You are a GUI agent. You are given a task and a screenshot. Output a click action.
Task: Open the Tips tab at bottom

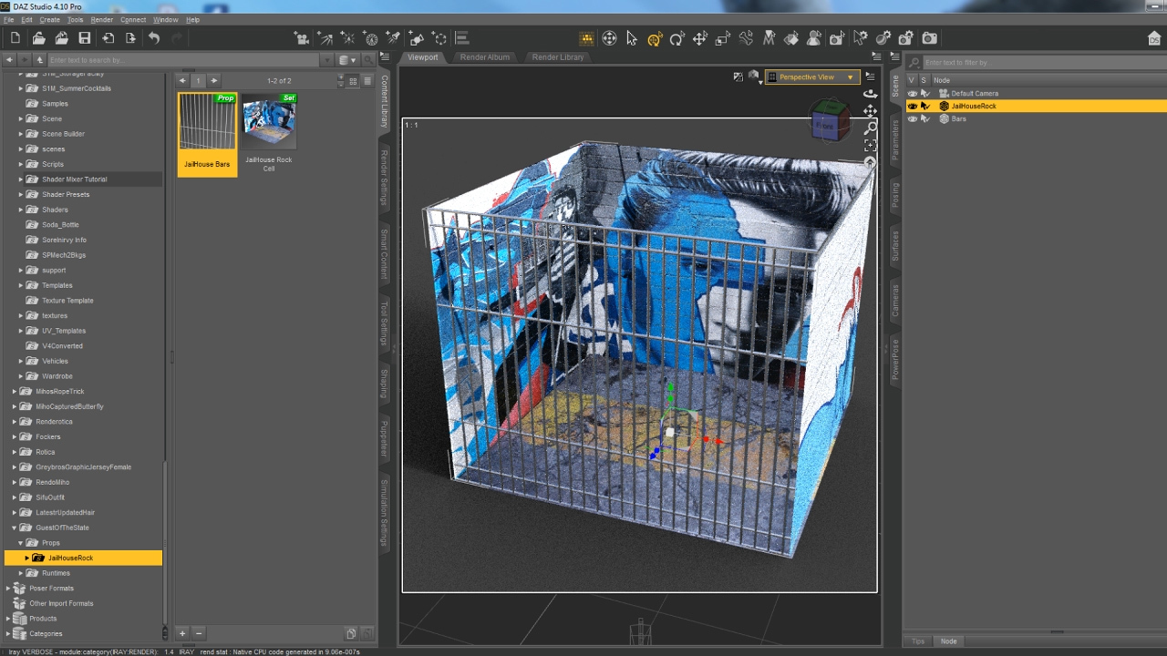[918, 641]
